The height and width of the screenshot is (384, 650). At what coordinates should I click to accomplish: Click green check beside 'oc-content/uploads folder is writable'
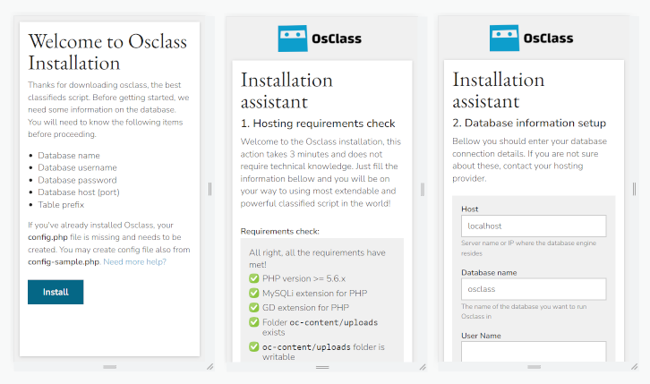(254, 346)
